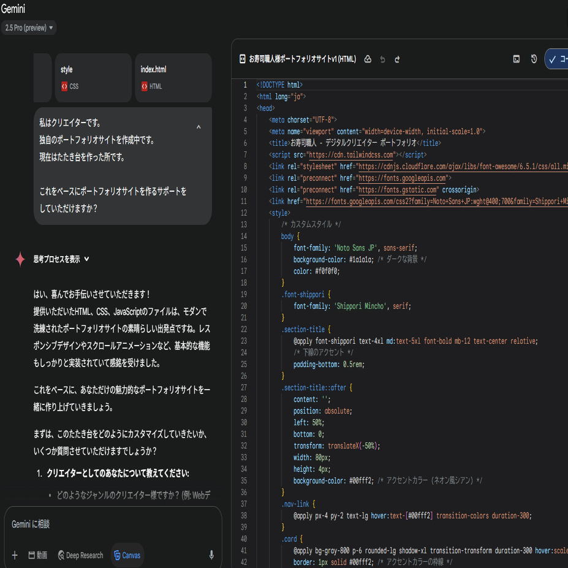This screenshot has height=568, width=568.
Task: Click the redo arrow in the Canvas toolbar
Action: click(x=397, y=59)
